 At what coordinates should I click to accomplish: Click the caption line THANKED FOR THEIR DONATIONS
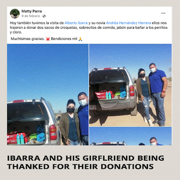(81, 166)
